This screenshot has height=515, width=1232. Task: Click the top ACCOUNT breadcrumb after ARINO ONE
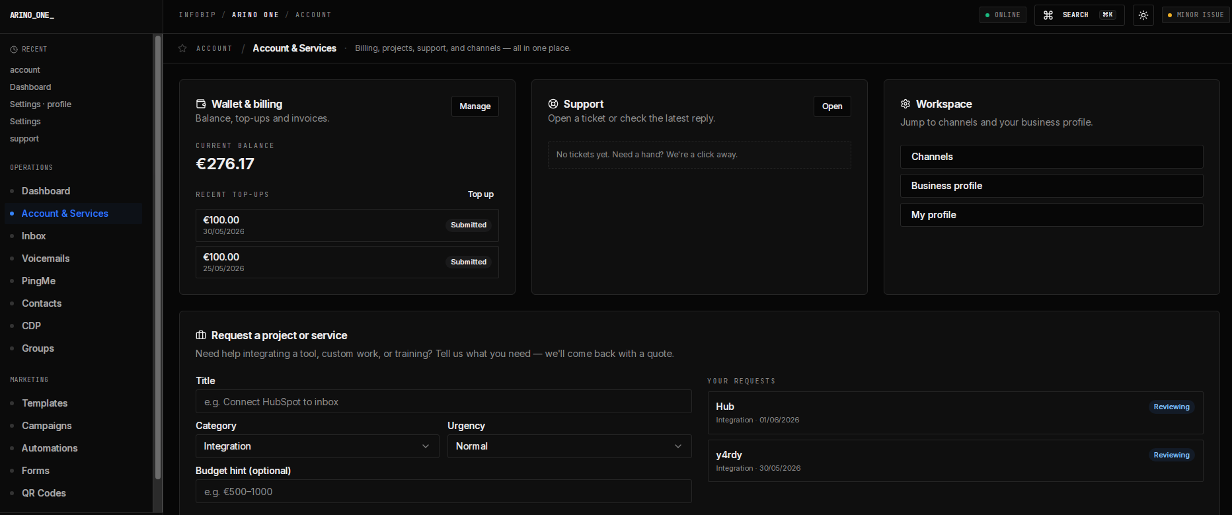(x=313, y=15)
